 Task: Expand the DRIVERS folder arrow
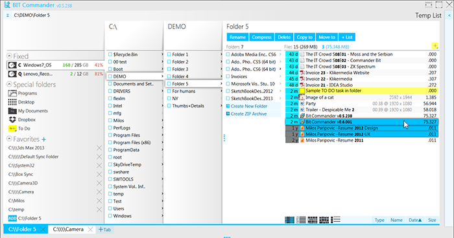pos(162,91)
